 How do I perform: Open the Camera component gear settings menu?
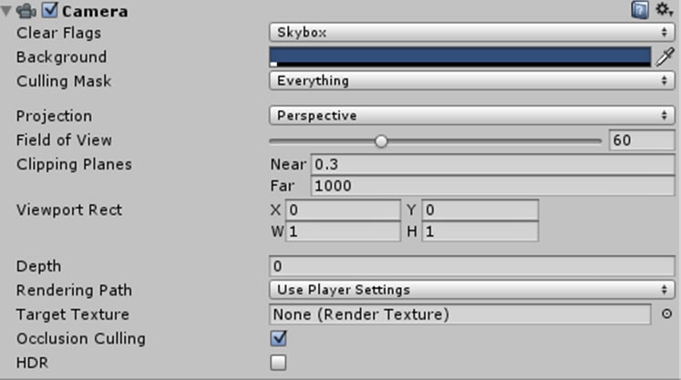tap(665, 9)
